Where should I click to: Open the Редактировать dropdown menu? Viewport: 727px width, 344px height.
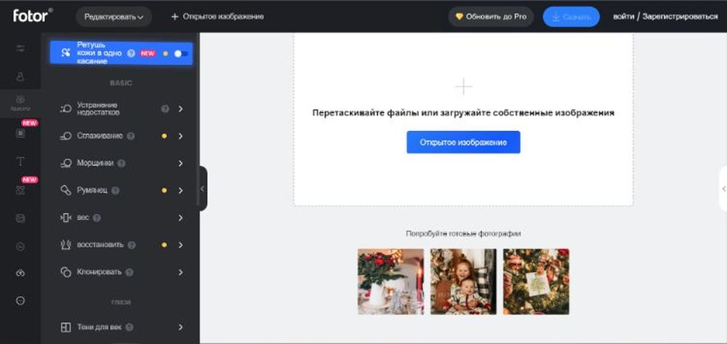[x=113, y=17]
